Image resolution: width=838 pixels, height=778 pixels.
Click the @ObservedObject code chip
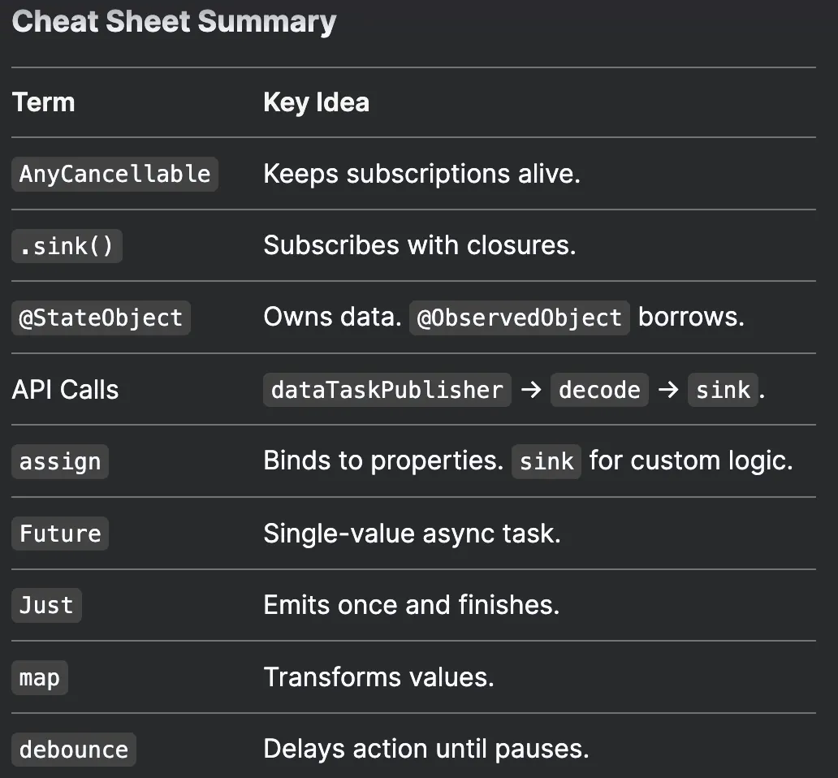click(520, 318)
